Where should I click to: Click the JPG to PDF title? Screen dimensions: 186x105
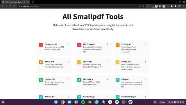click(x=88, y=62)
